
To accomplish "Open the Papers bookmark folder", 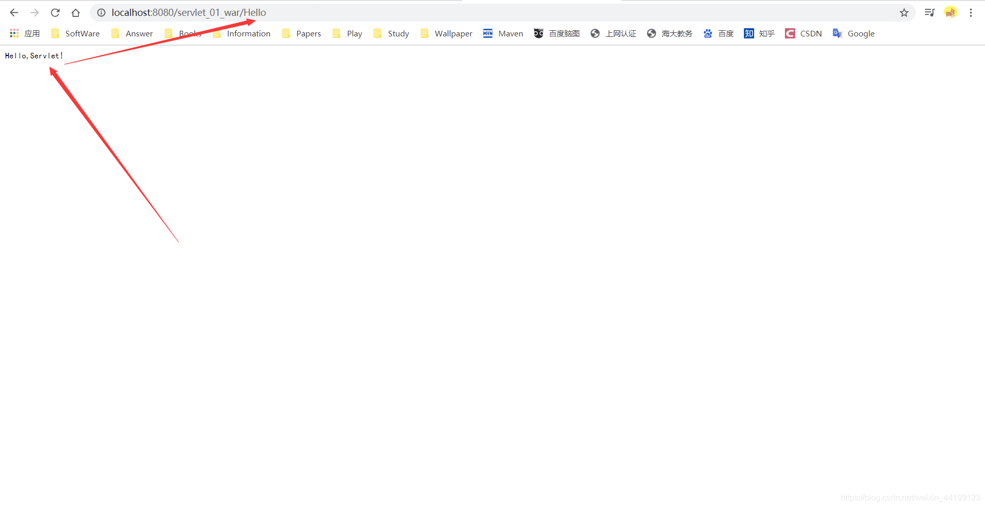I will 302,34.
